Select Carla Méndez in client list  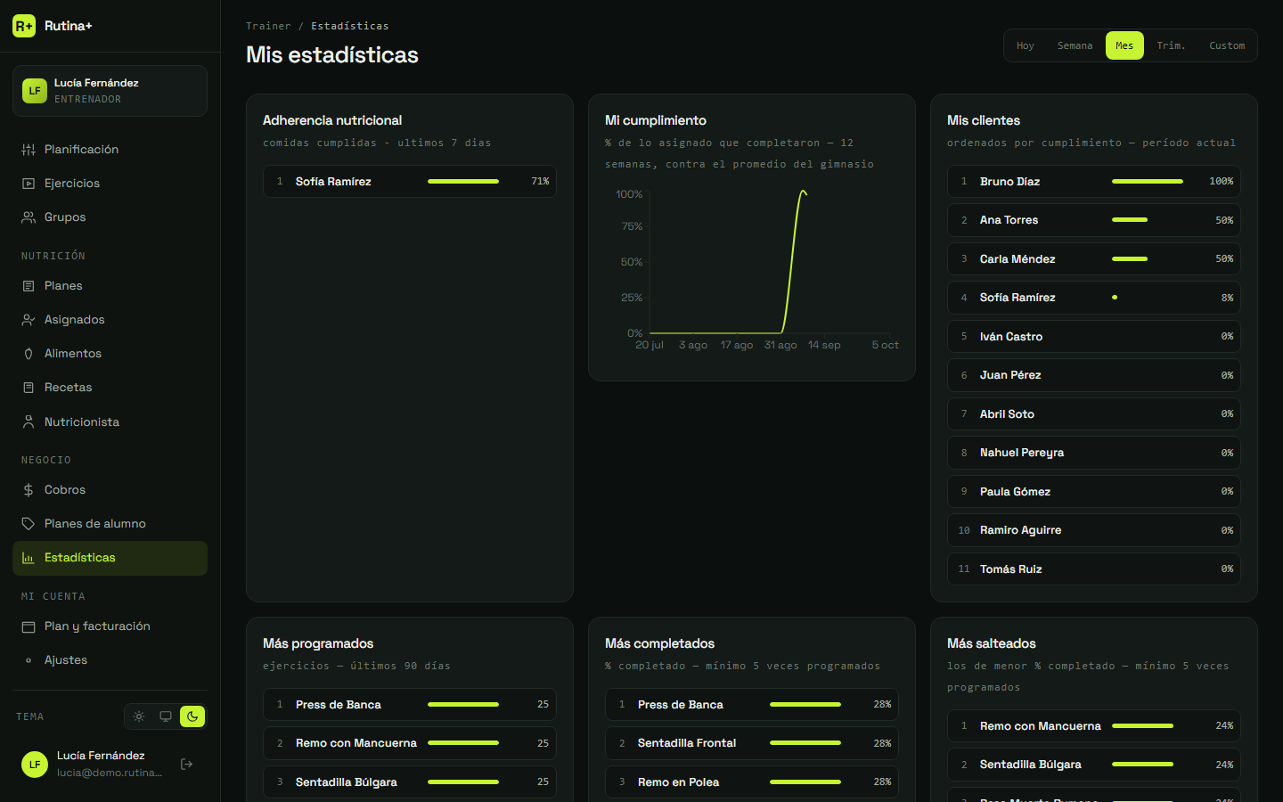pyautogui.click(x=1094, y=259)
